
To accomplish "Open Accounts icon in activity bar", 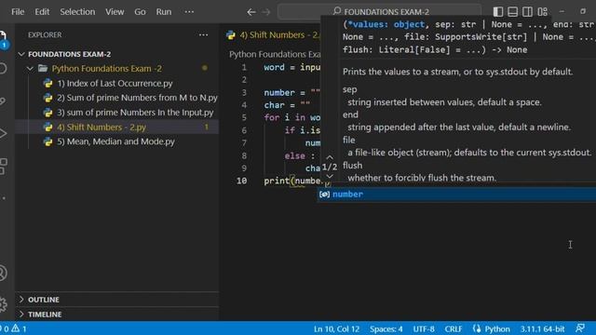I will pos(3,273).
